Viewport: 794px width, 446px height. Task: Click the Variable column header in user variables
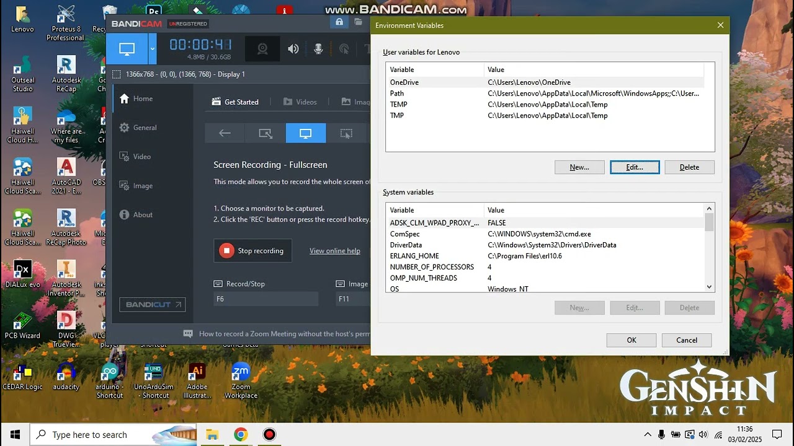click(435, 70)
